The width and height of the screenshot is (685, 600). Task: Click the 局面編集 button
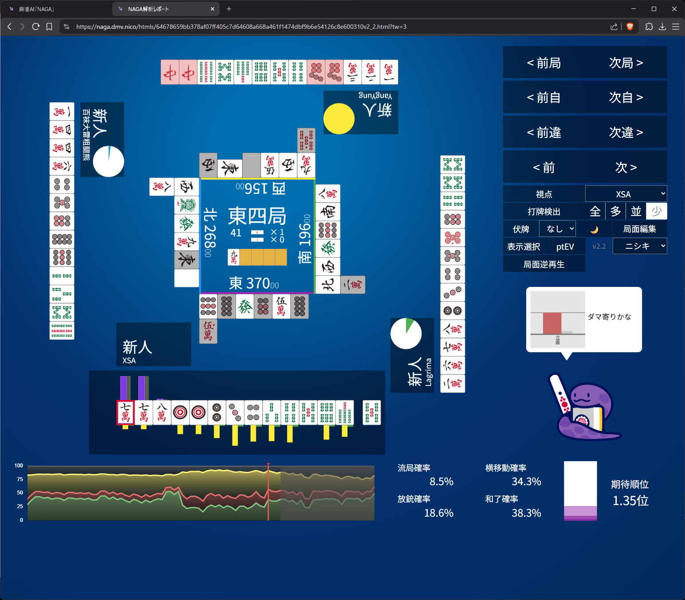pyautogui.click(x=639, y=229)
